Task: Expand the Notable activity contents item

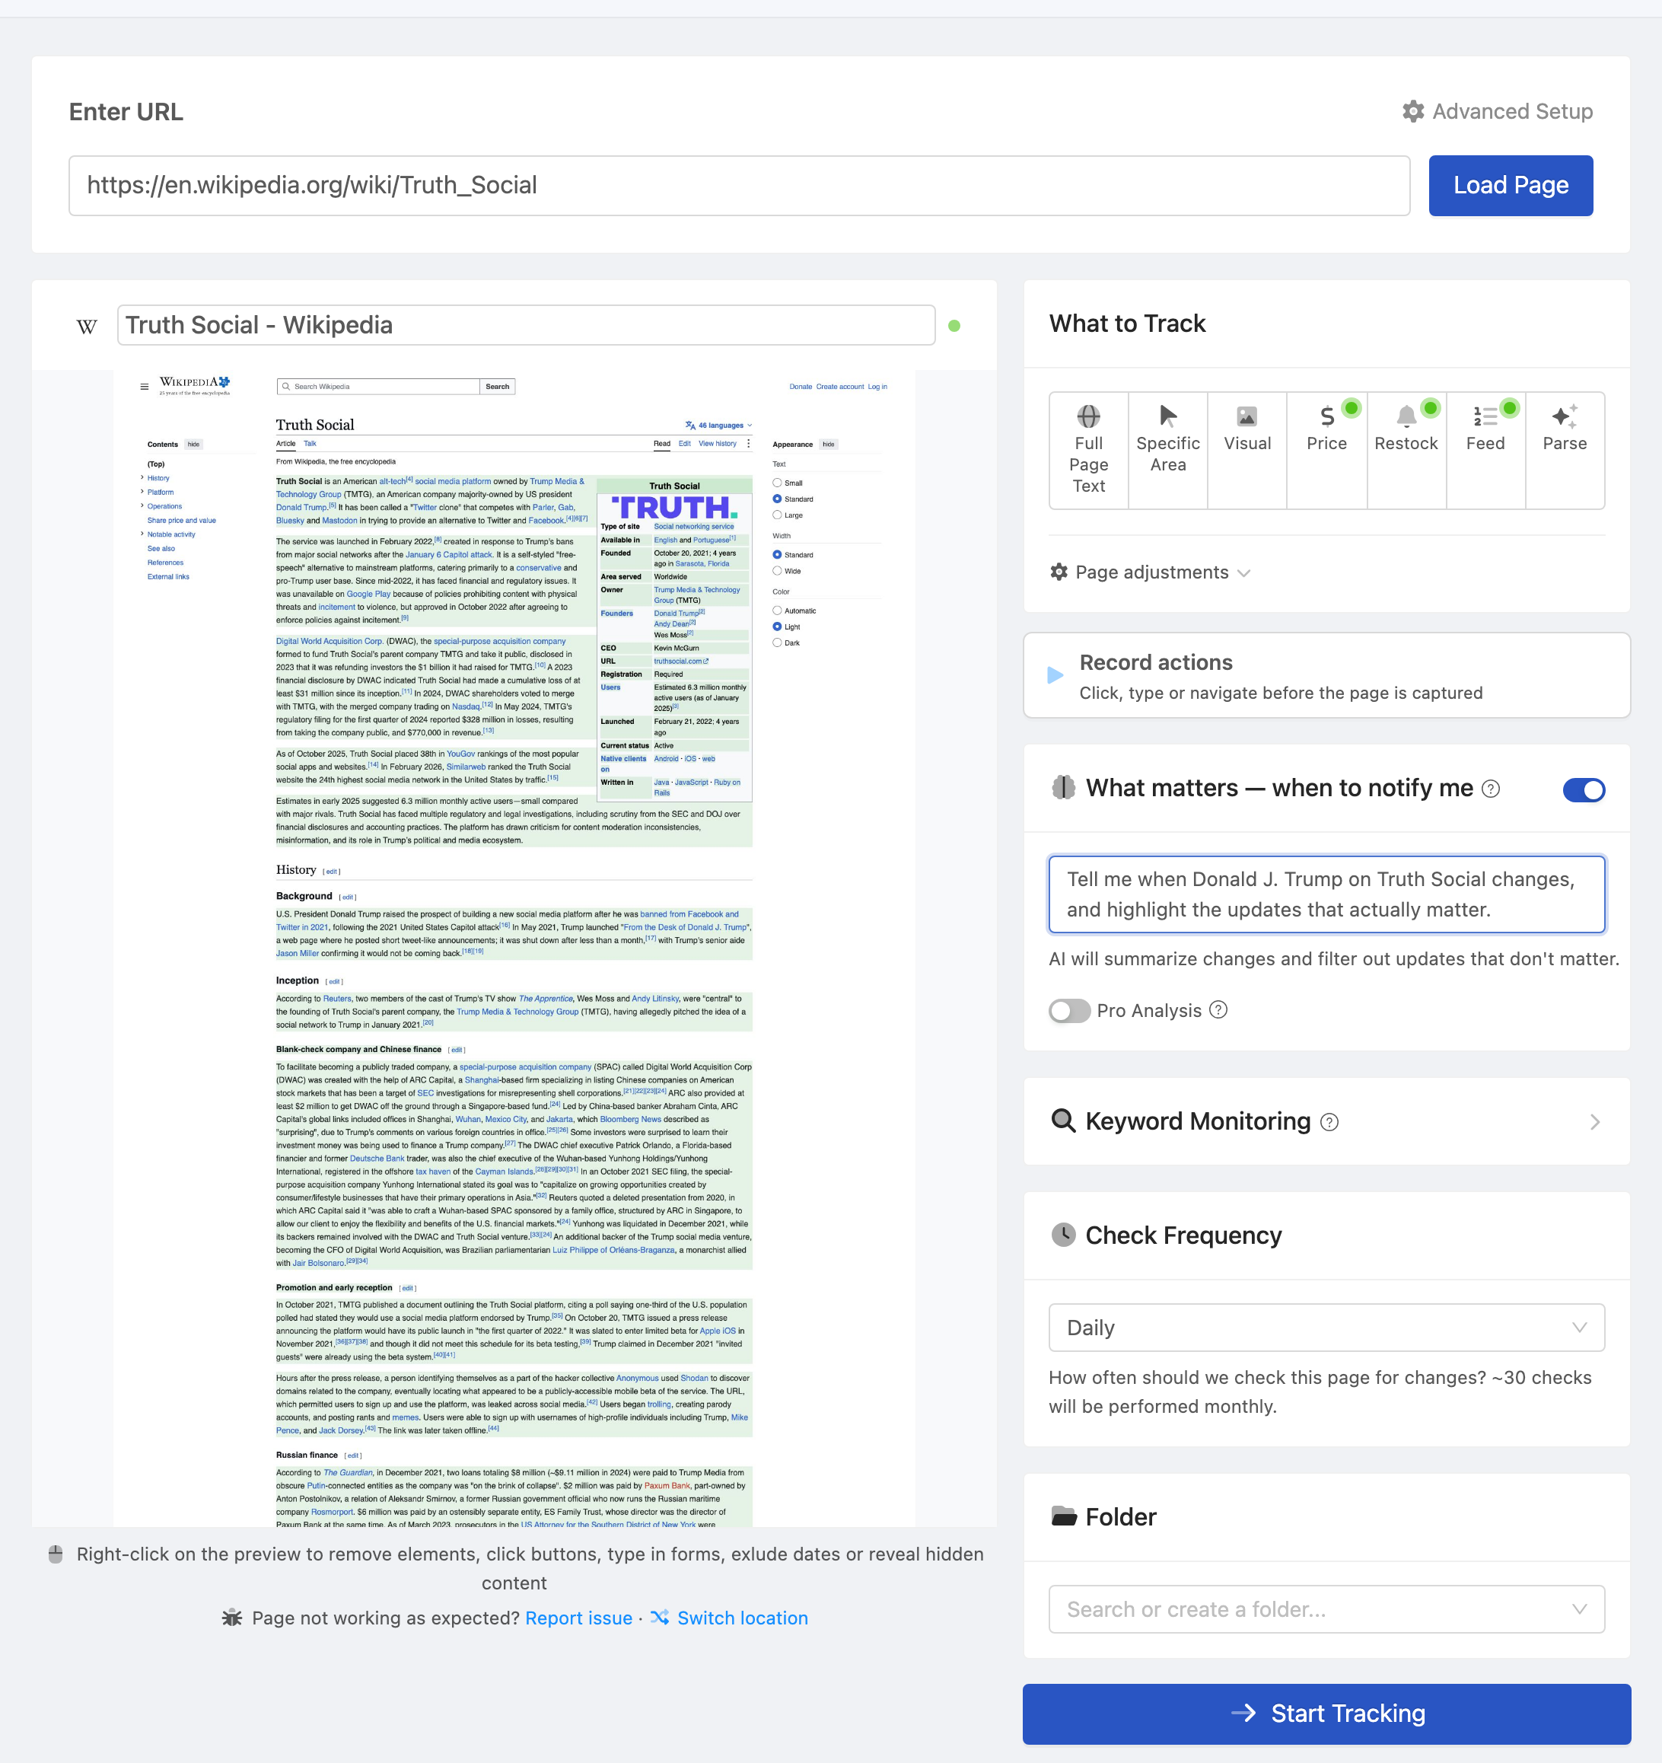Action: pos(142,534)
